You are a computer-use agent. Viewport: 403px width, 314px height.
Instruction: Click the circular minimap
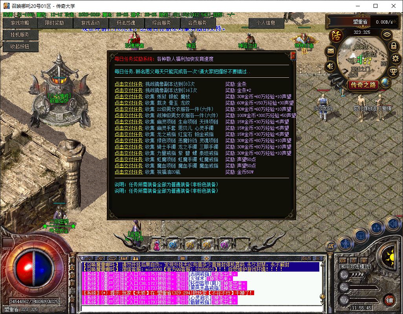coord(362,58)
